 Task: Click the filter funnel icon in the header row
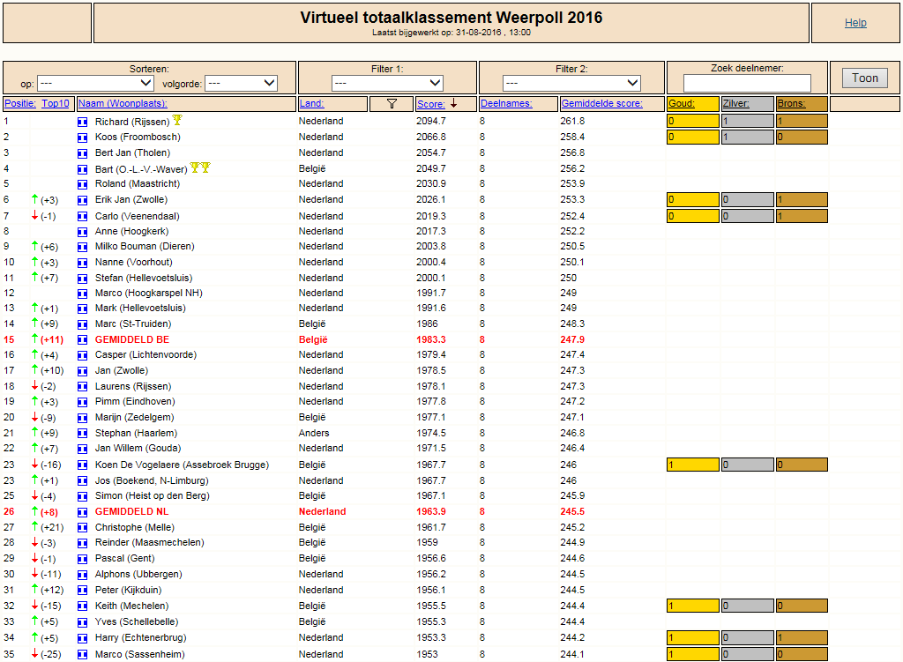[392, 104]
